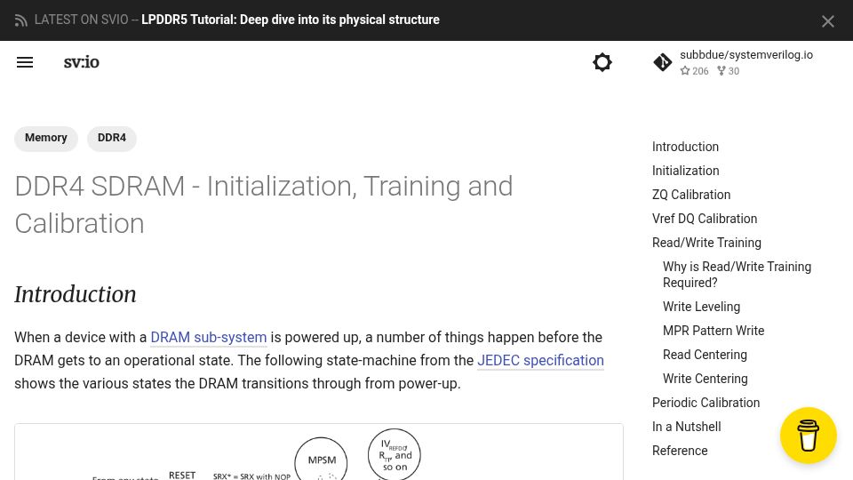Jump to Reference section
Viewport: 853px width, 480px height.
pyautogui.click(x=680, y=450)
